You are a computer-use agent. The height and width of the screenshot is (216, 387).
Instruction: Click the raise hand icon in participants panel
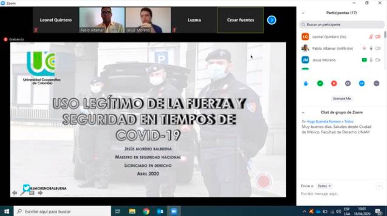click(x=306, y=83)
